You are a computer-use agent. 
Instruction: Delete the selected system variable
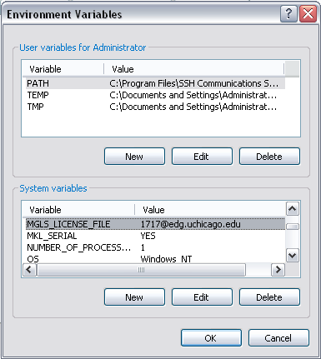point(269,297)
